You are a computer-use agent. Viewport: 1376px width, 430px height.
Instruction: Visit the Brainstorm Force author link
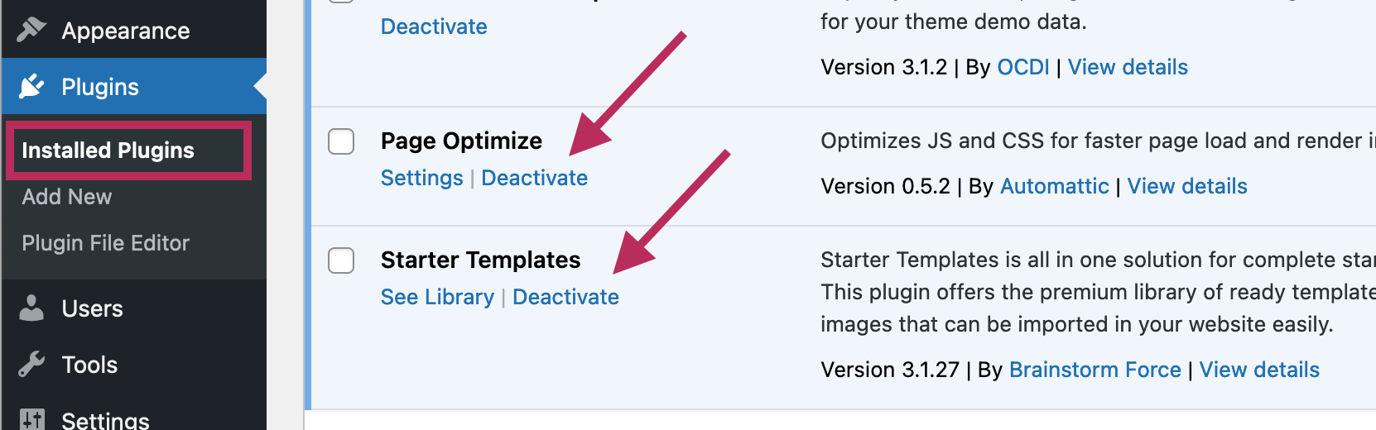tap(1095, 370)
